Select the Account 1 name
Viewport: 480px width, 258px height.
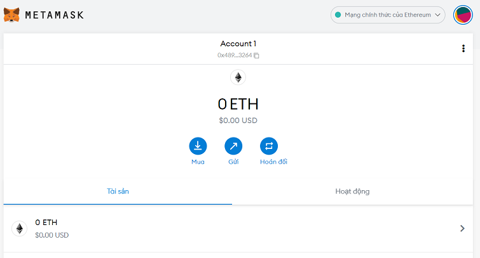238,44
